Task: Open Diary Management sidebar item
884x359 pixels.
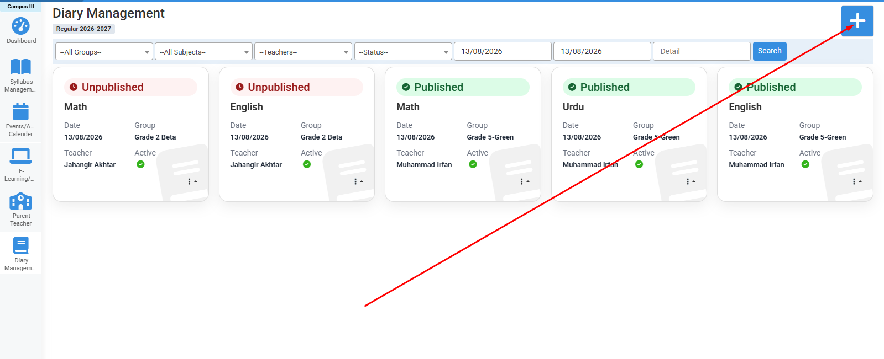Action: pos(21,254)
